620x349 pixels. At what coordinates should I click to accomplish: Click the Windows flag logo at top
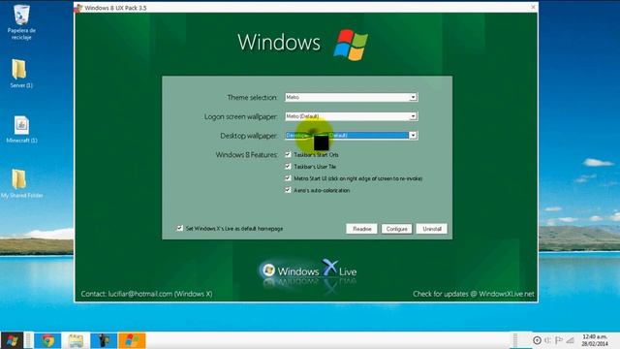coord(351,45)
